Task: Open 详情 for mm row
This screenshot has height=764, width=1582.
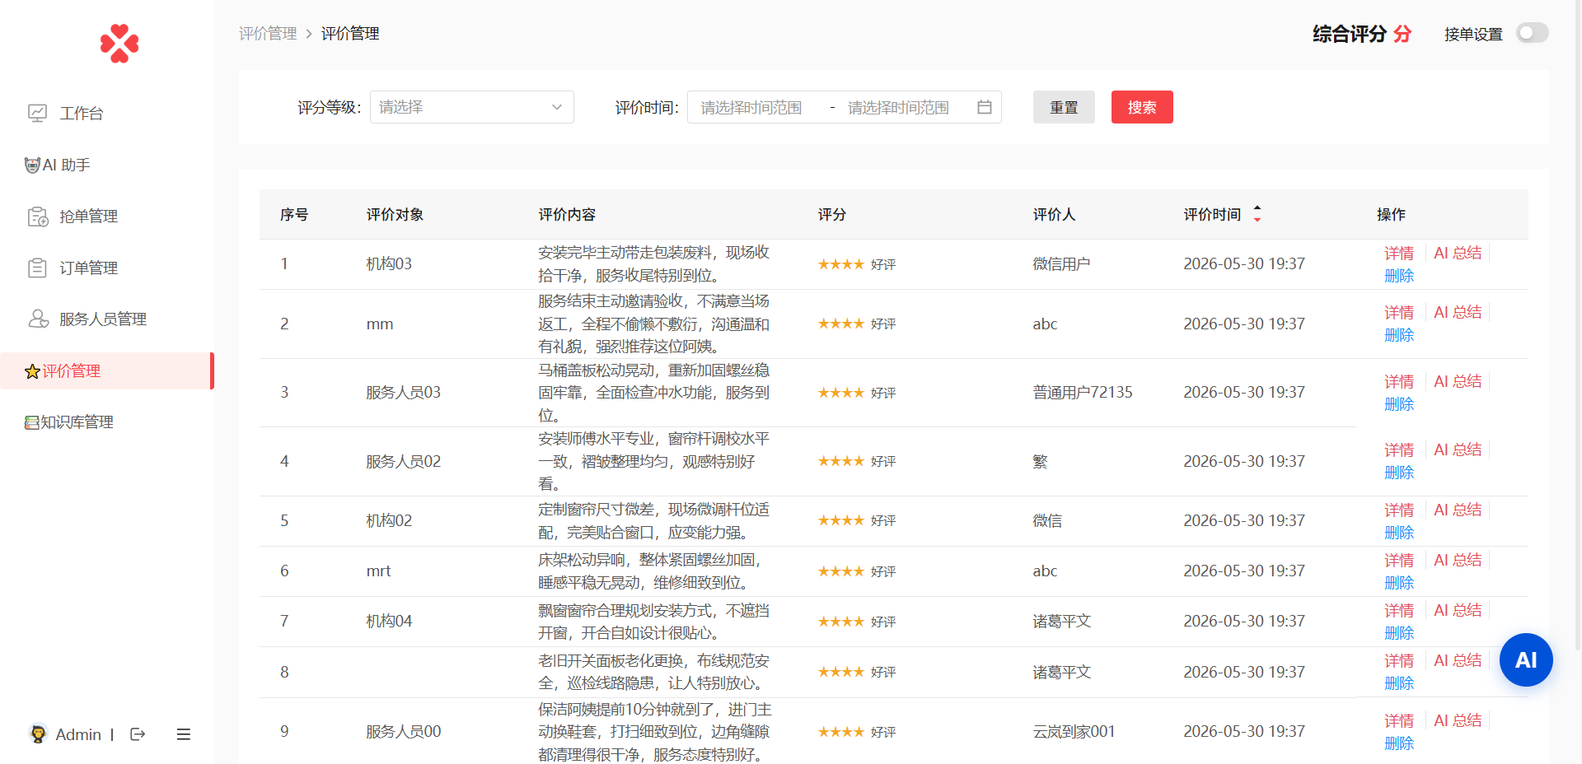Action: click(1399, 312)
